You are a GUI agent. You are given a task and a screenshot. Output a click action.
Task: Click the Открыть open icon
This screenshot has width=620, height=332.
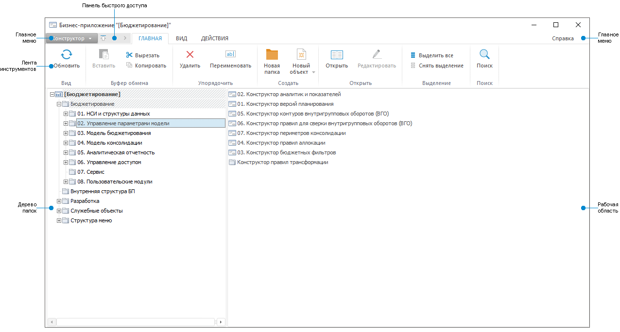coord(337,54)
